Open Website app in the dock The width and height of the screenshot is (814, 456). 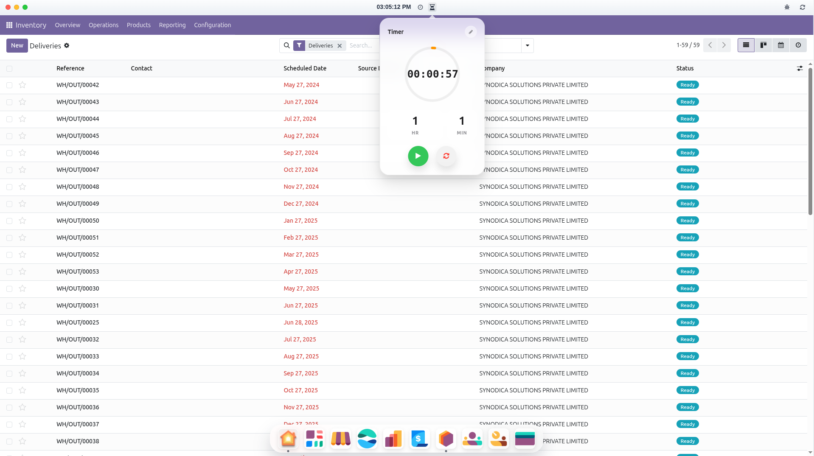(367, 439)
